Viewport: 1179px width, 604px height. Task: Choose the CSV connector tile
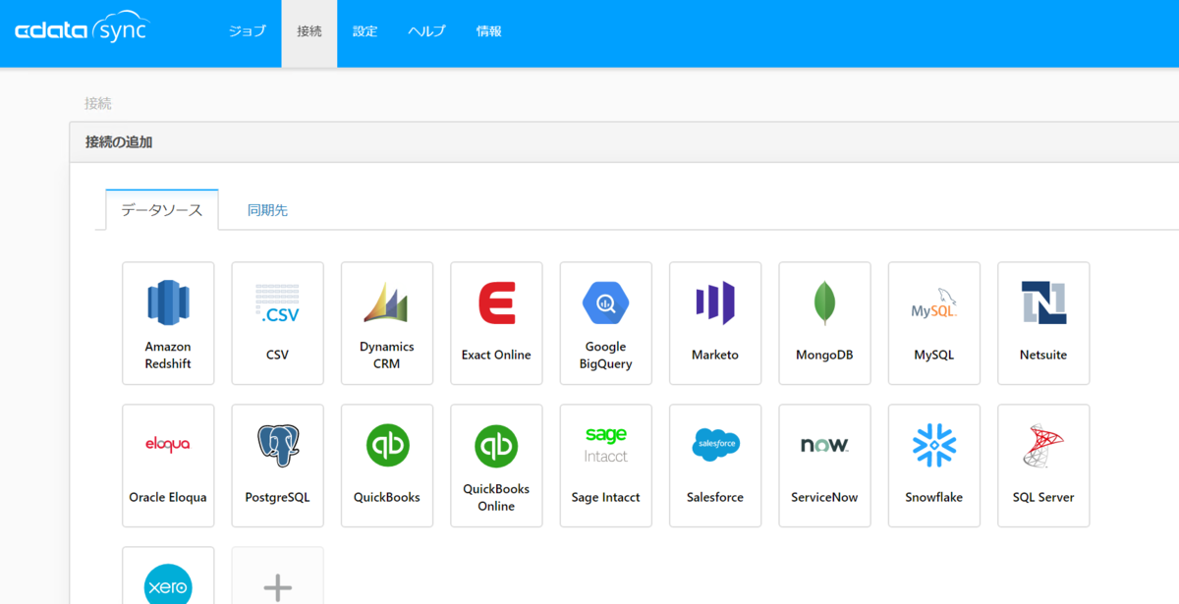pyautogui.click(x=277, y=323)
